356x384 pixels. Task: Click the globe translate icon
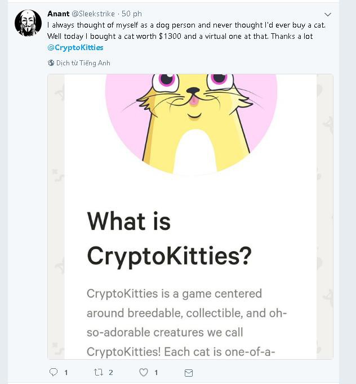point(51,63)
